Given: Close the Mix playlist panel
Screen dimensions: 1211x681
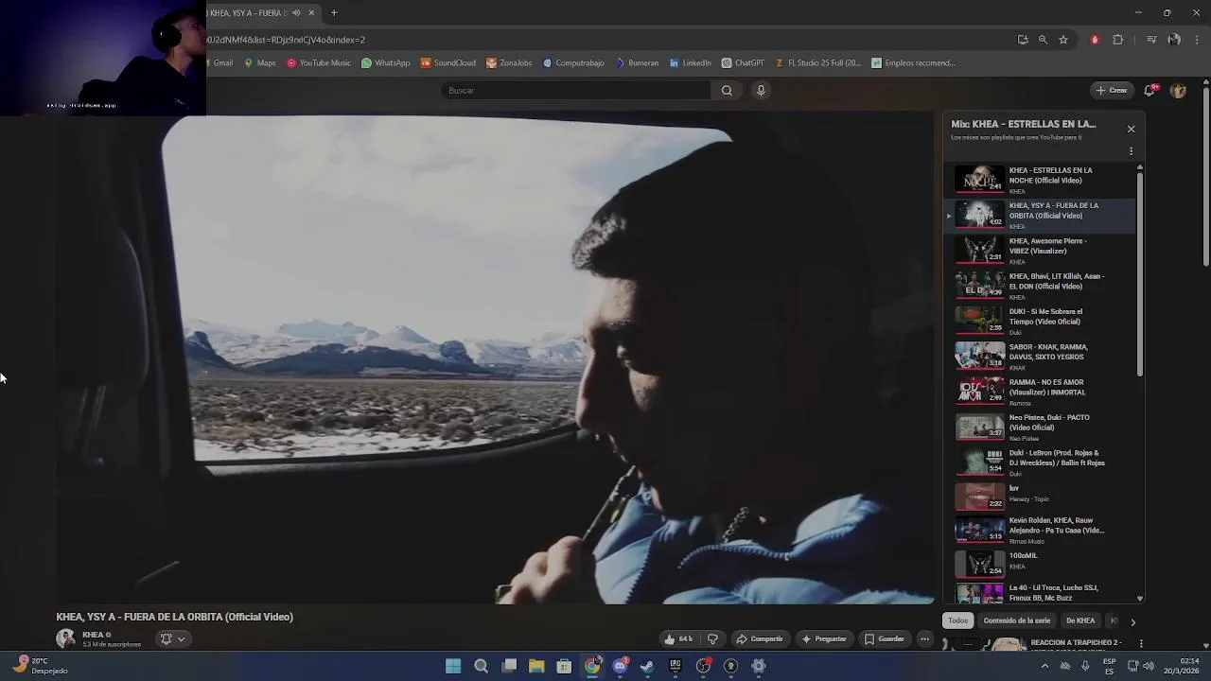Looking at the screenshot, I should click(x=1131, y=129).
